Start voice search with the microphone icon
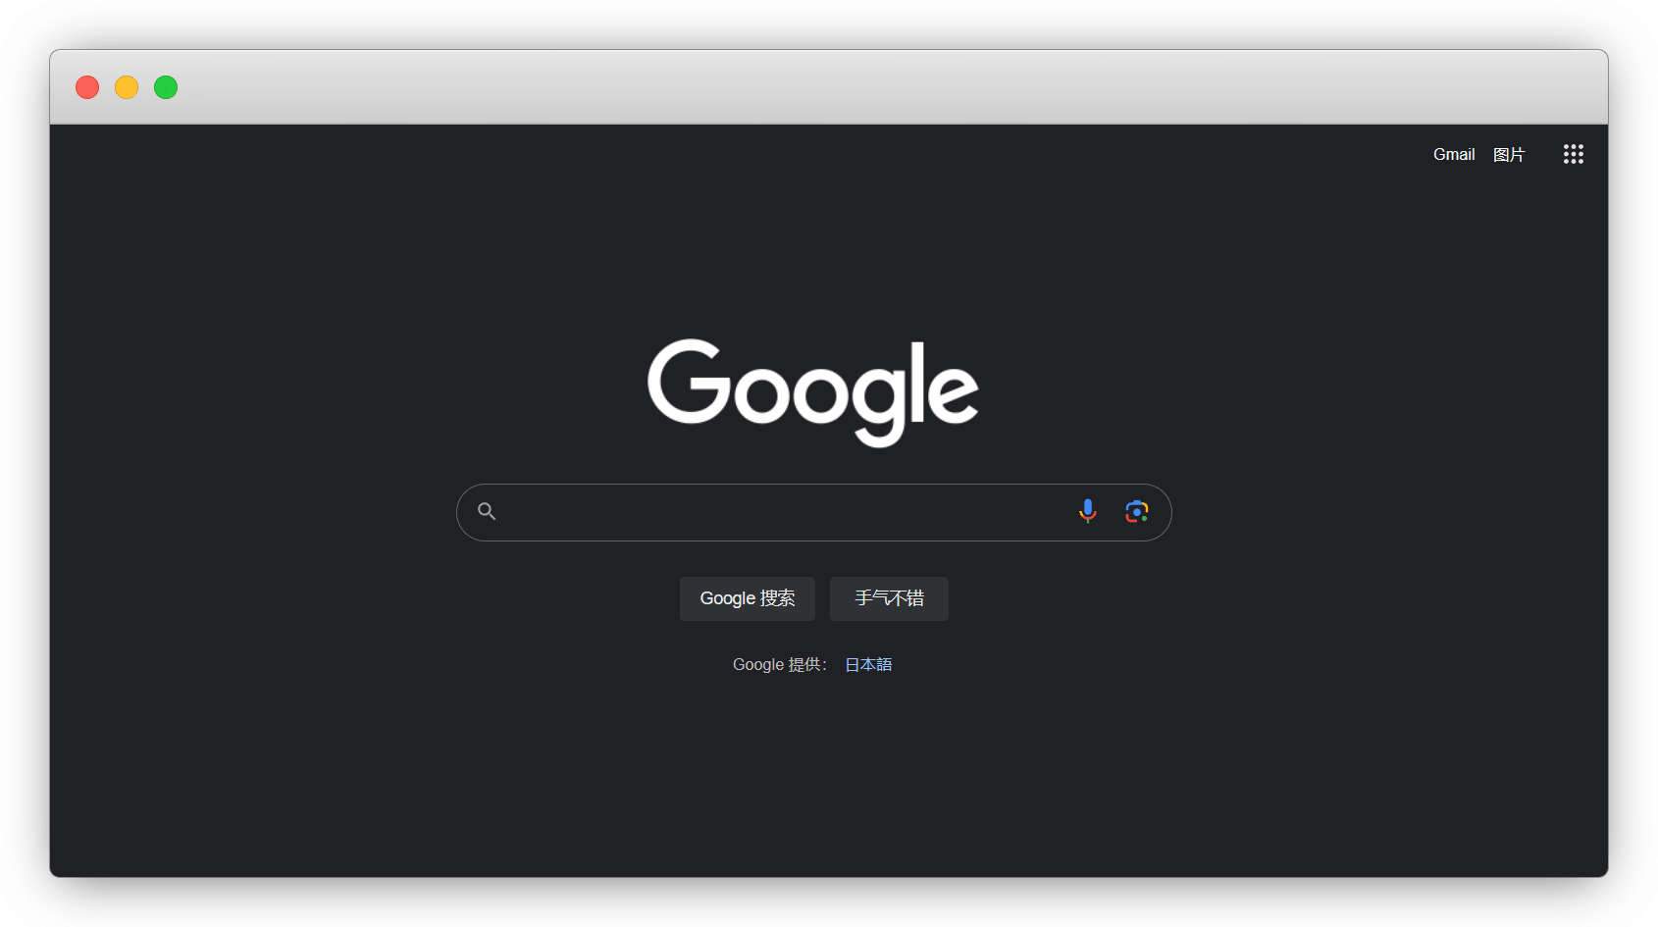This screenshot has height=927, width=1658. click(x=1087, y=511)
